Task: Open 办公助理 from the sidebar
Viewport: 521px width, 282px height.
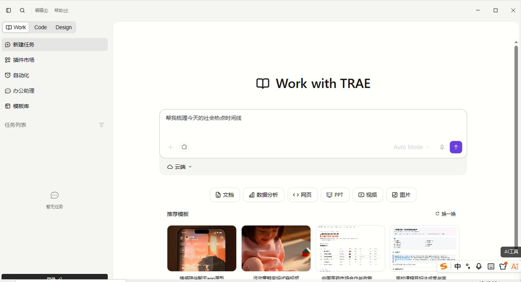Action: (55, 91)
